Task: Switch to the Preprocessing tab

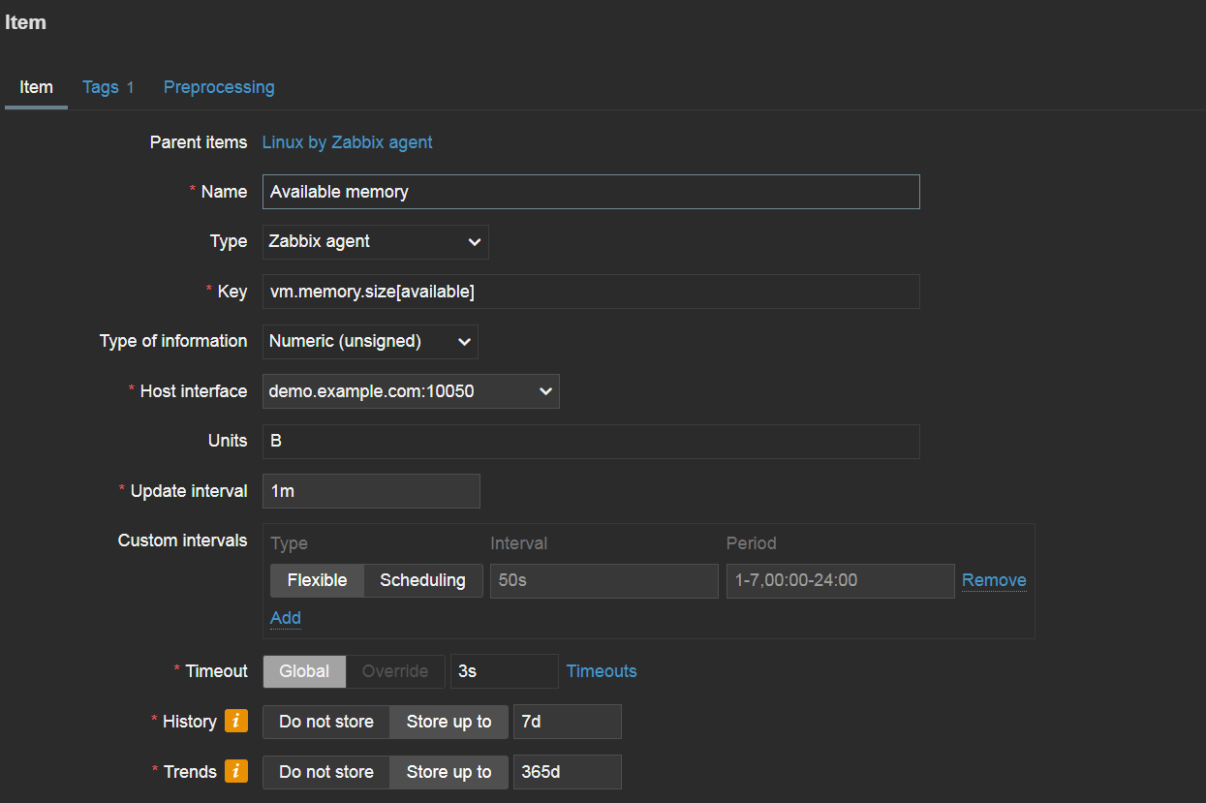Action: [x=219, y=87]
